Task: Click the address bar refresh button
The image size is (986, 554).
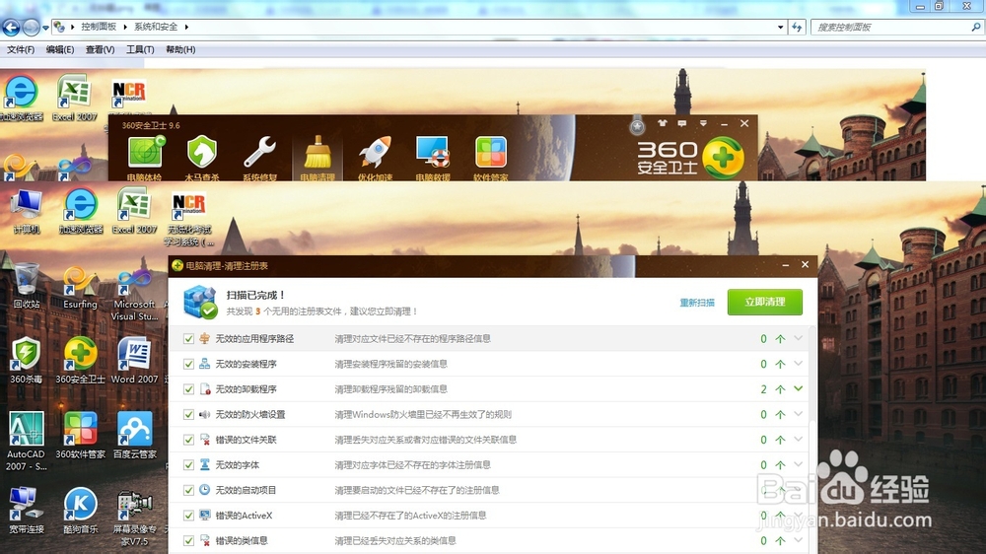Action: tap(798, 27)
